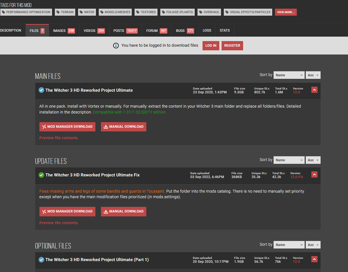Viewport: 348px width, 272px height.
Task: Click Mod Manager Download for main Ultimate file
Action: (x=67, y=127)
